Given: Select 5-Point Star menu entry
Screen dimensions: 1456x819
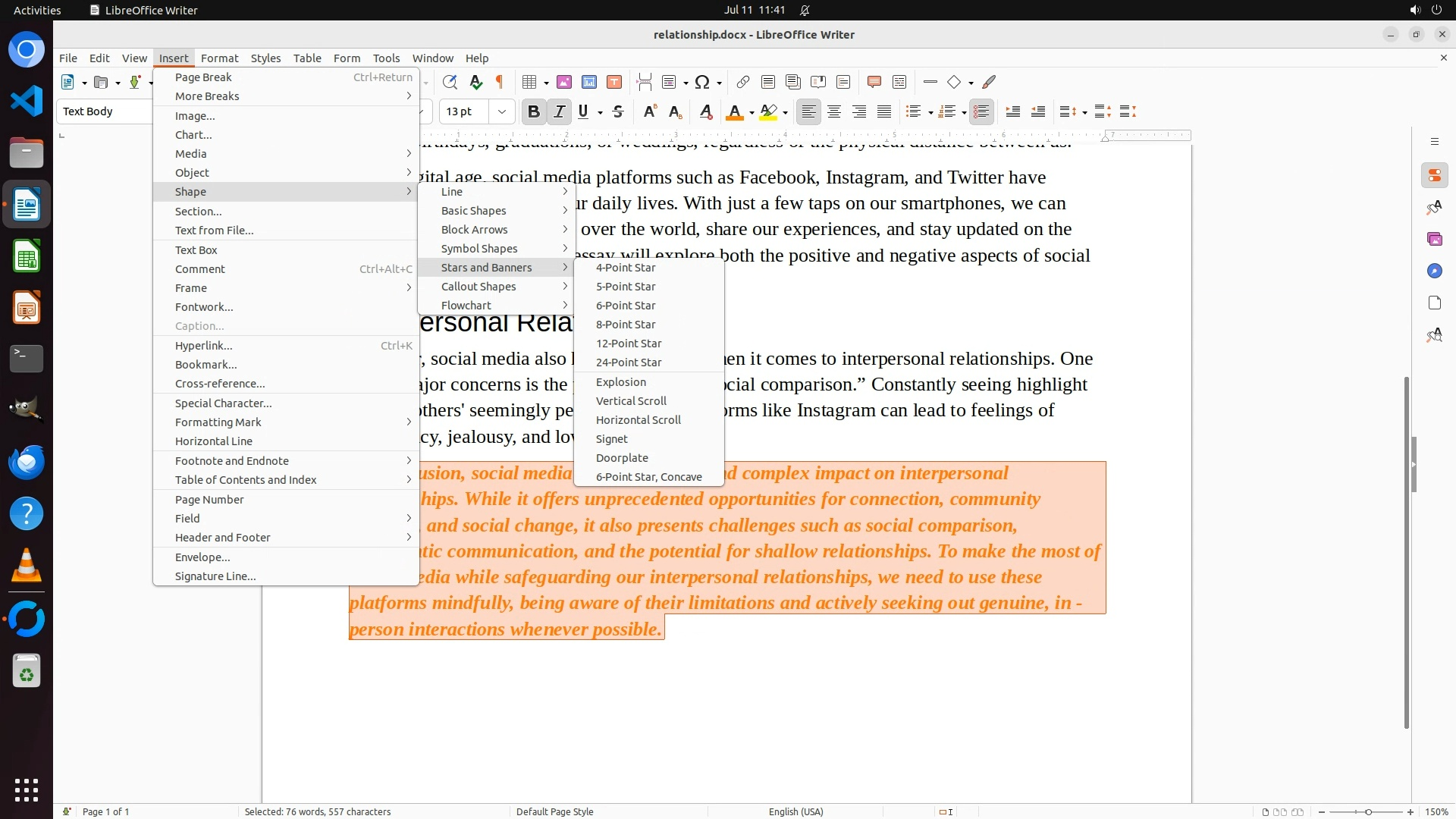Looking at the screenshot, I should coord(625,287).
